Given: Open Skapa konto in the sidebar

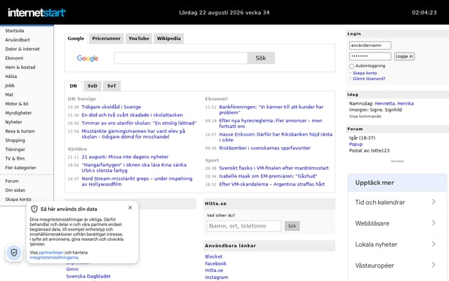Looking at the screenshot, I should point(18,200).
